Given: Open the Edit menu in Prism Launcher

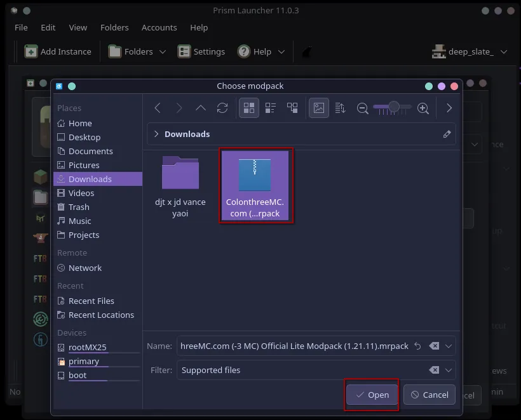Looking at the screenshot, I should [x=48, y=27].
